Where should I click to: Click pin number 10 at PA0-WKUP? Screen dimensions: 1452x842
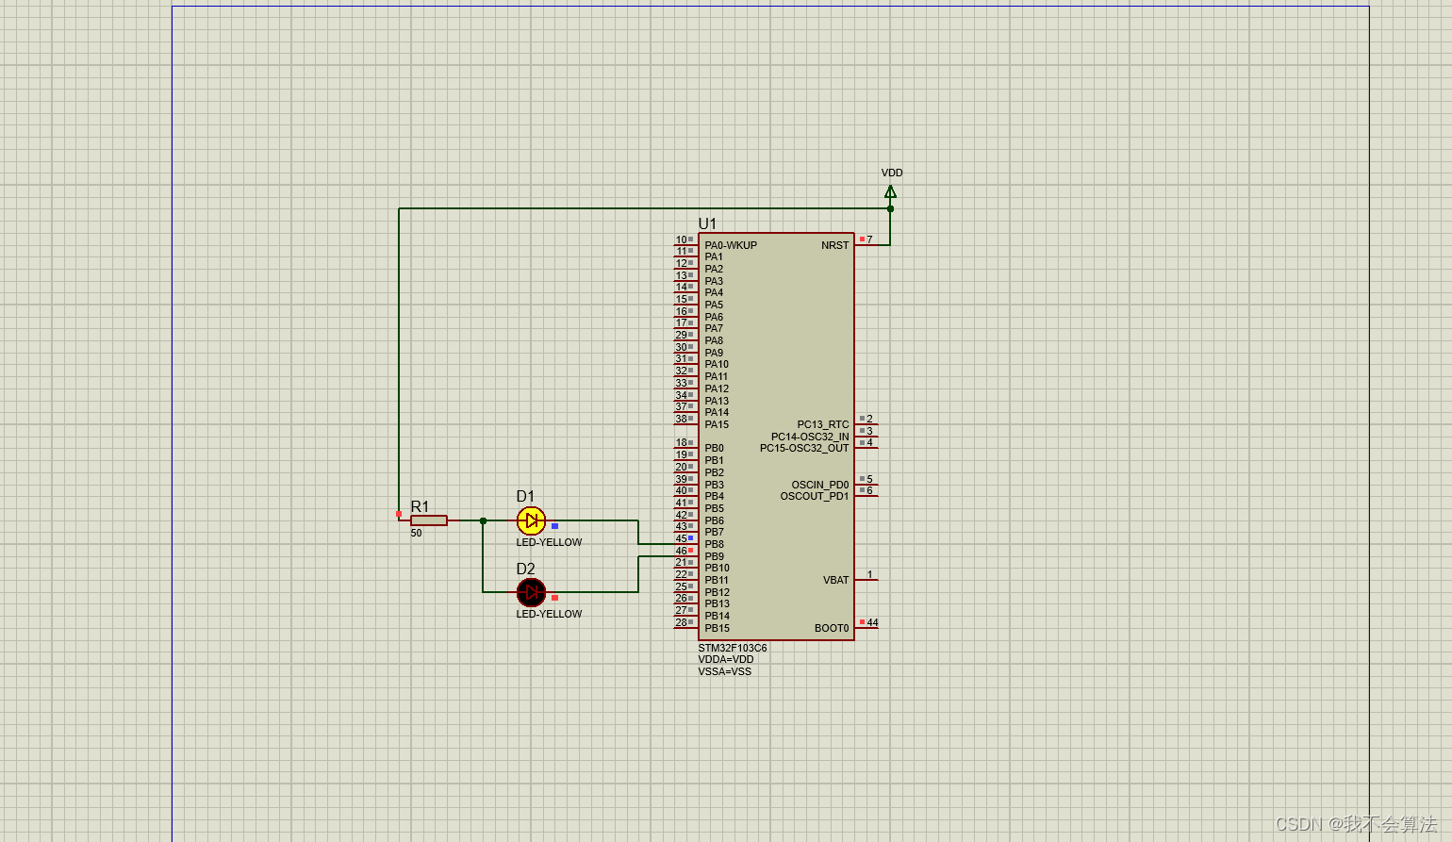click(x=681, y=239)
